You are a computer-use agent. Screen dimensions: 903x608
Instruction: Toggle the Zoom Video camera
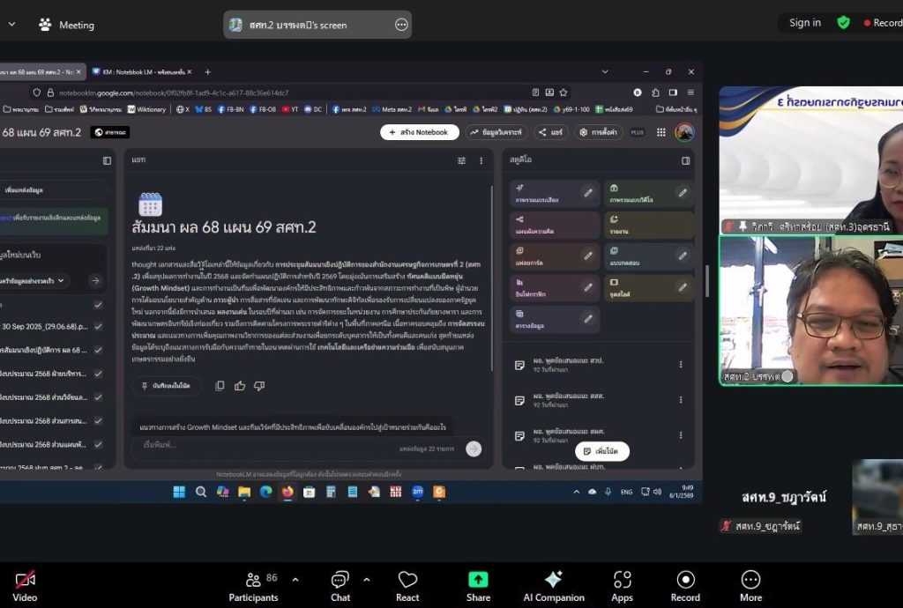point(25,586)
